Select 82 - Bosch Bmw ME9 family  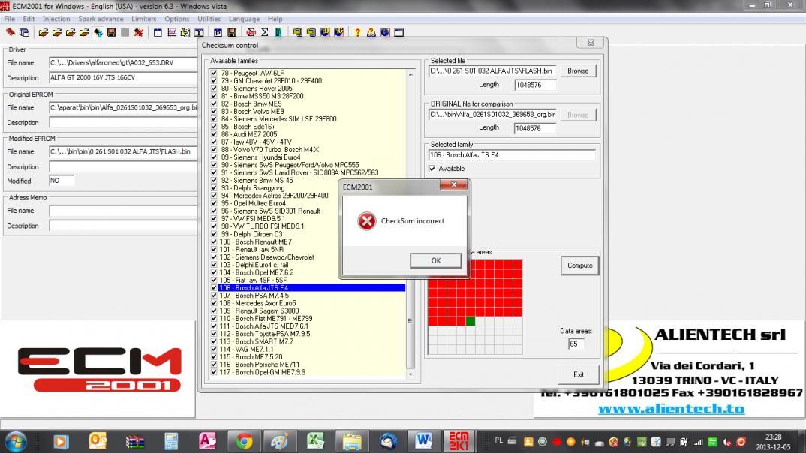pos(311,103)
